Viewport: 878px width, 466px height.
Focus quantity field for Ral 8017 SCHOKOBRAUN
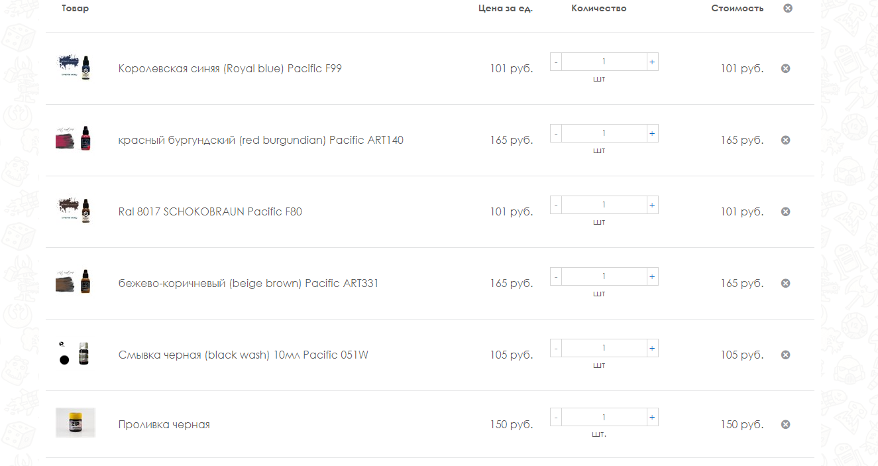[604, 205]
